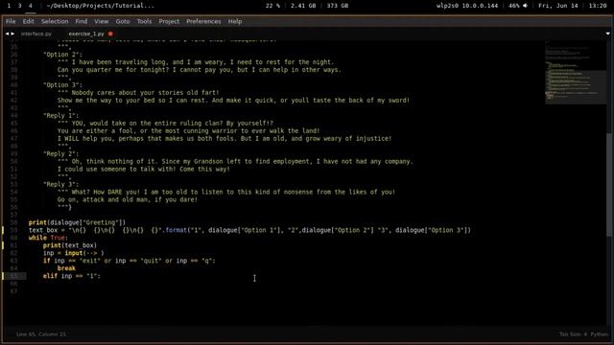Place cursor on print(dialogue["Greeting"]) line
Viewport: 614px width, 345px height.
(x=77, y=222)
